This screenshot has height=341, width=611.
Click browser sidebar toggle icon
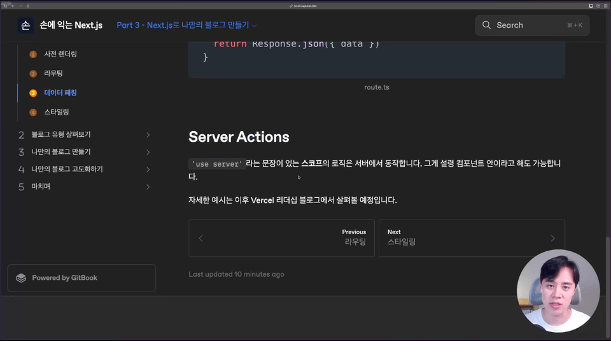[6, 6]
